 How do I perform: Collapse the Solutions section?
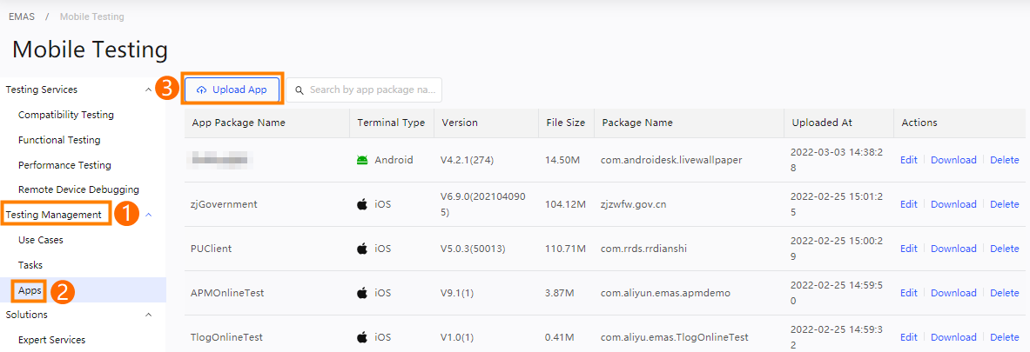[148, 315]
